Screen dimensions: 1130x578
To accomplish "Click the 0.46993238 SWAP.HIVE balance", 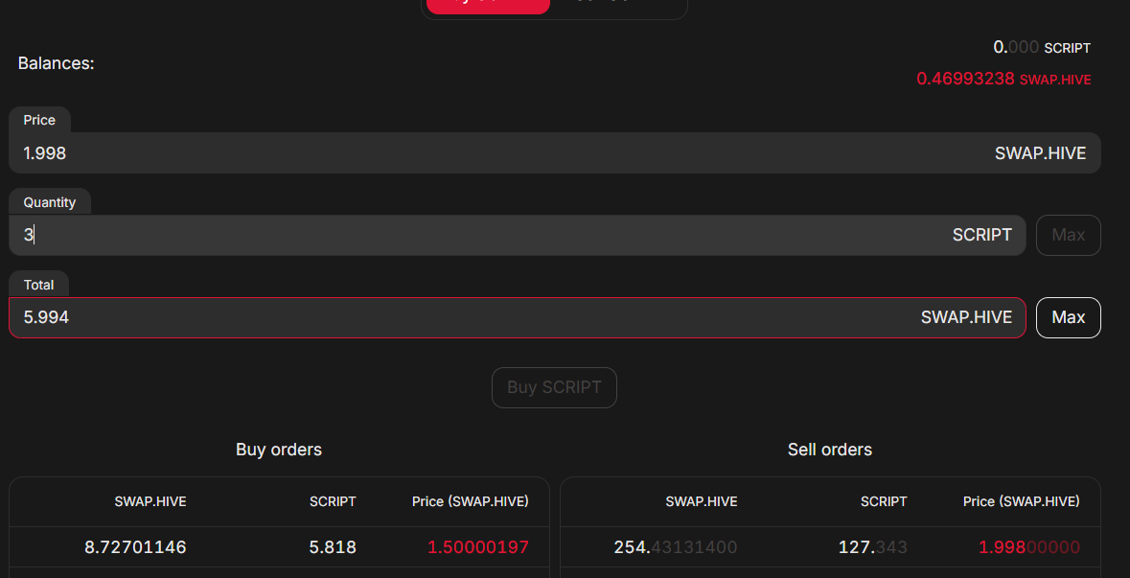I will click(x=1003, y=80).
